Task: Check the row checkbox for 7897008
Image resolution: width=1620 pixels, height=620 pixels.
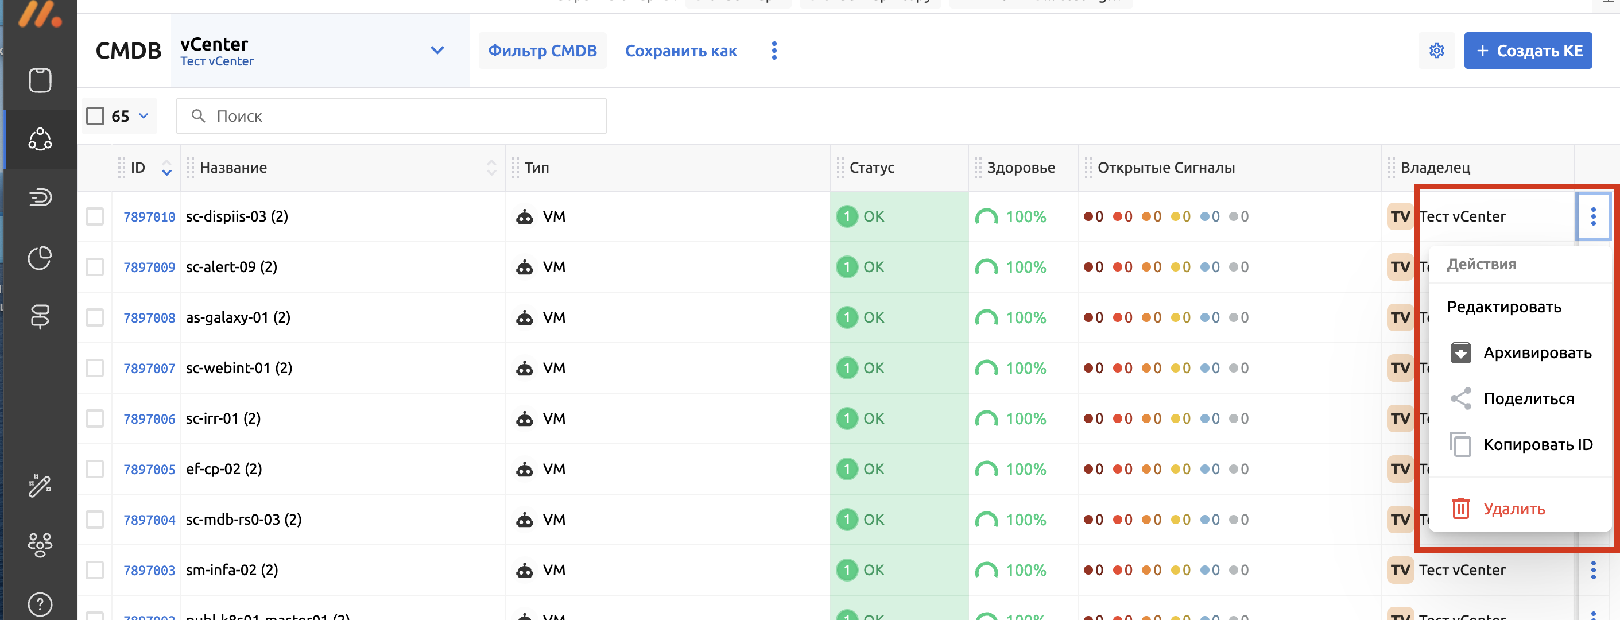Action: coord(94,317)
